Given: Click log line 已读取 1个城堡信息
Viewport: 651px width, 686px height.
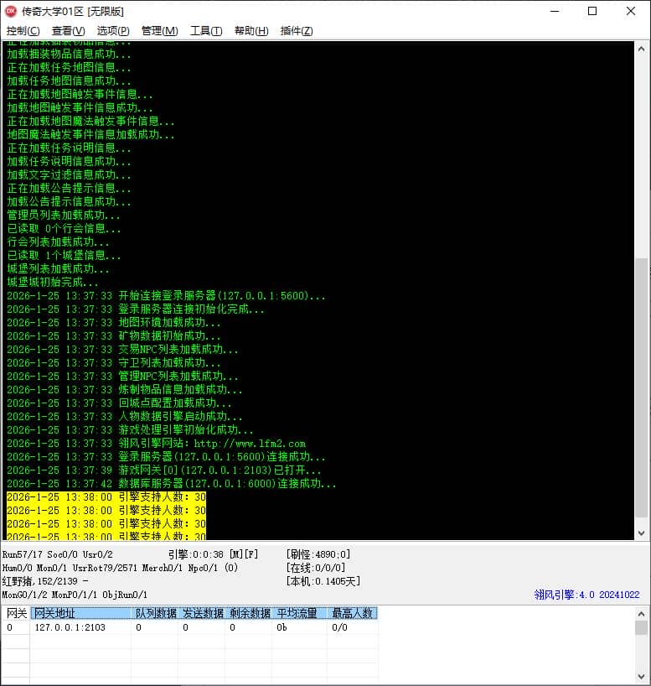Looking at the screenshot, I should pyautogui.click(x=64, y=255).
